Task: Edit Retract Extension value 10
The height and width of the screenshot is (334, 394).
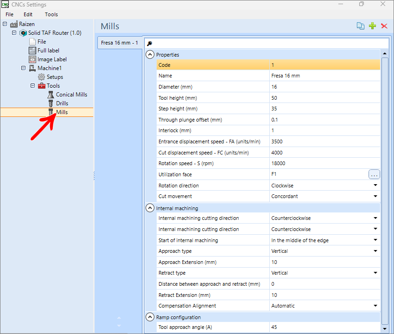Action: tap(324, 295)
